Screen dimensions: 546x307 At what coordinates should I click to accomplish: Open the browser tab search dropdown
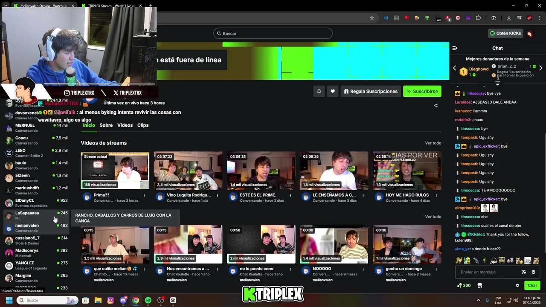click(6, 6)
